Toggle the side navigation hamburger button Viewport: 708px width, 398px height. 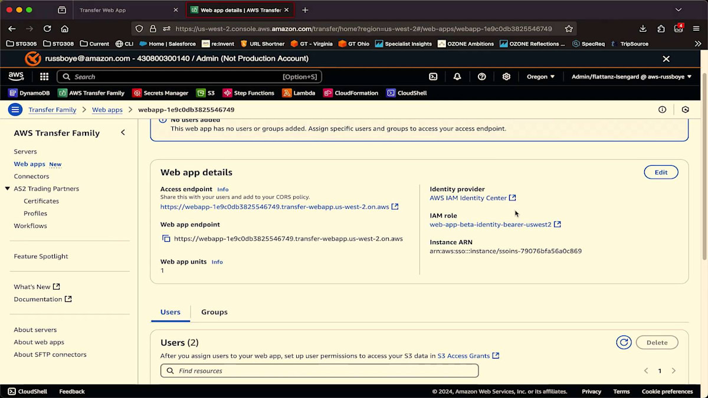point(15,110)
